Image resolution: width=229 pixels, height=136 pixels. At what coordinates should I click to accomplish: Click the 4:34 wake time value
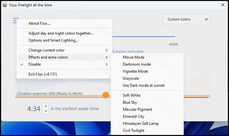pyautogui.click(x=34, y=109)
